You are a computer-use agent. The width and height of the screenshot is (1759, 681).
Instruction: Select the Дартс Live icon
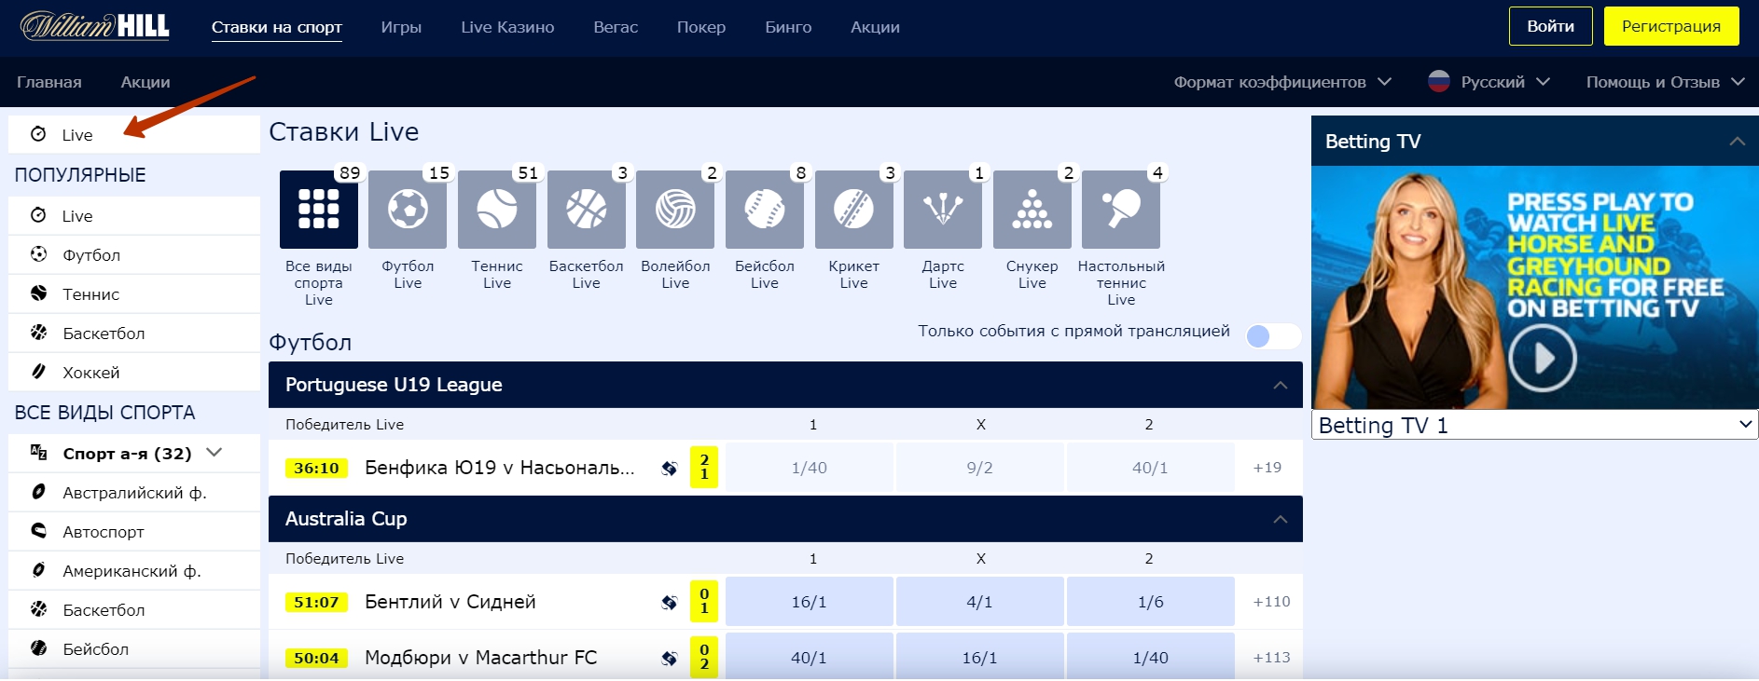942,210
